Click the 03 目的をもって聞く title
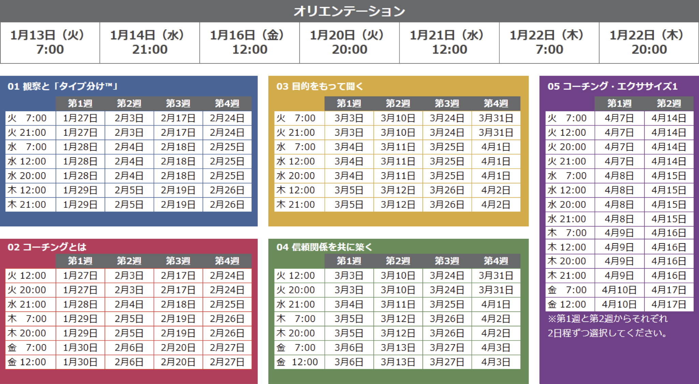The height and width of the screenshot is (384, 699). click(x=319, y=86)
